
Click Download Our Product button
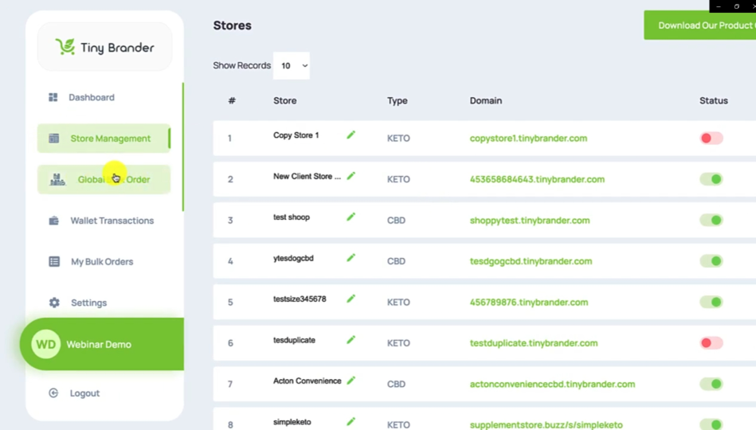point(700,25)
